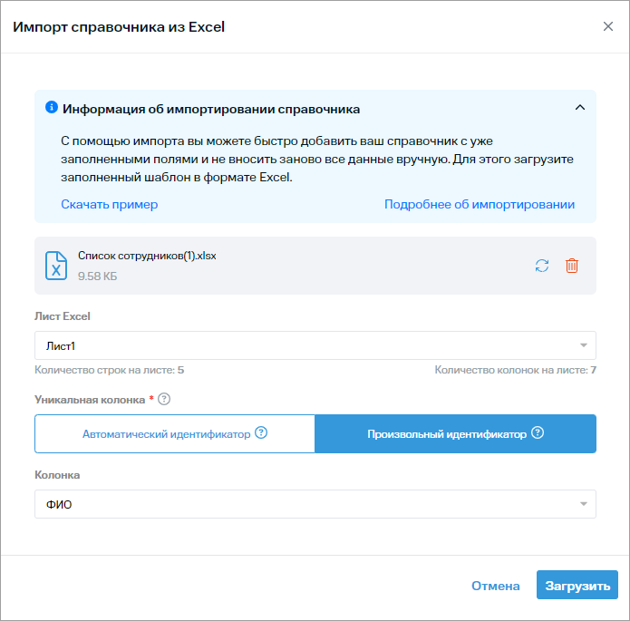
Task: Open the Лист Excel dropdown
Action: click(315, 345)
